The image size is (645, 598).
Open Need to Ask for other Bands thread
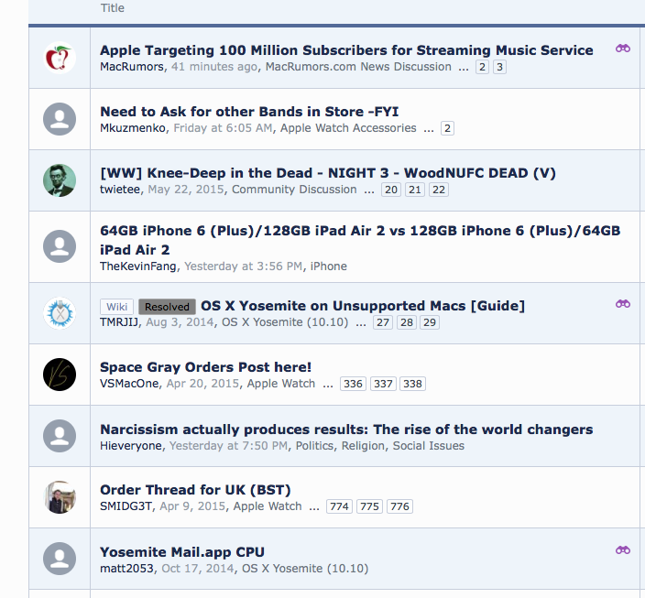249,112
